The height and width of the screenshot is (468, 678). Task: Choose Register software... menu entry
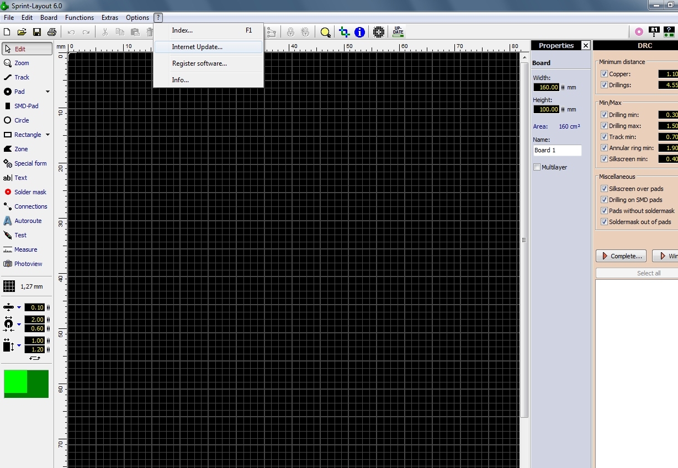point(208,63)
